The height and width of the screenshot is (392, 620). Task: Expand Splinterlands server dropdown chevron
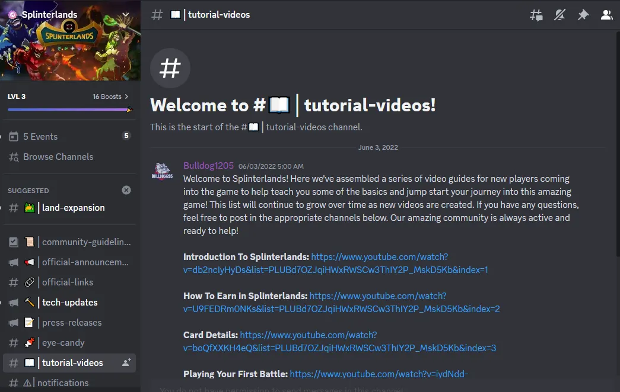point(126,15)
